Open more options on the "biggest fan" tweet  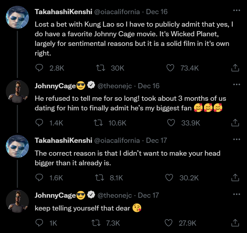[236, 84]
